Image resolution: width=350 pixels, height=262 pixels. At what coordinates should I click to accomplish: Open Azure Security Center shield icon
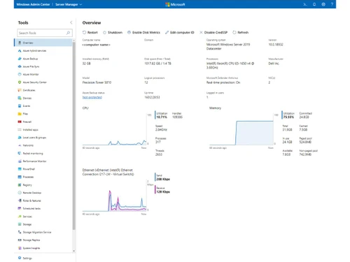[x=20, y=82]
